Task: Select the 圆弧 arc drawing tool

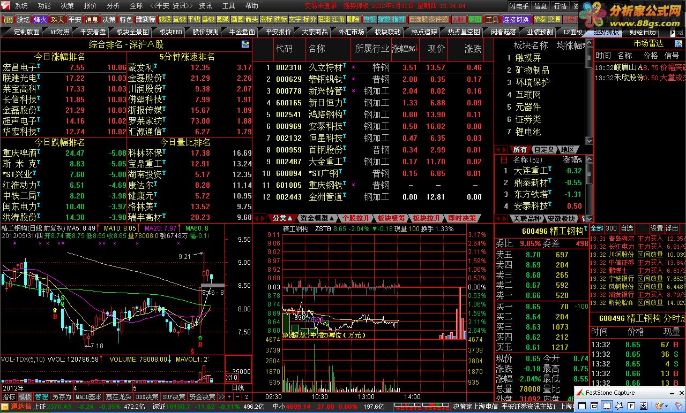Action: tap(222, 19)
